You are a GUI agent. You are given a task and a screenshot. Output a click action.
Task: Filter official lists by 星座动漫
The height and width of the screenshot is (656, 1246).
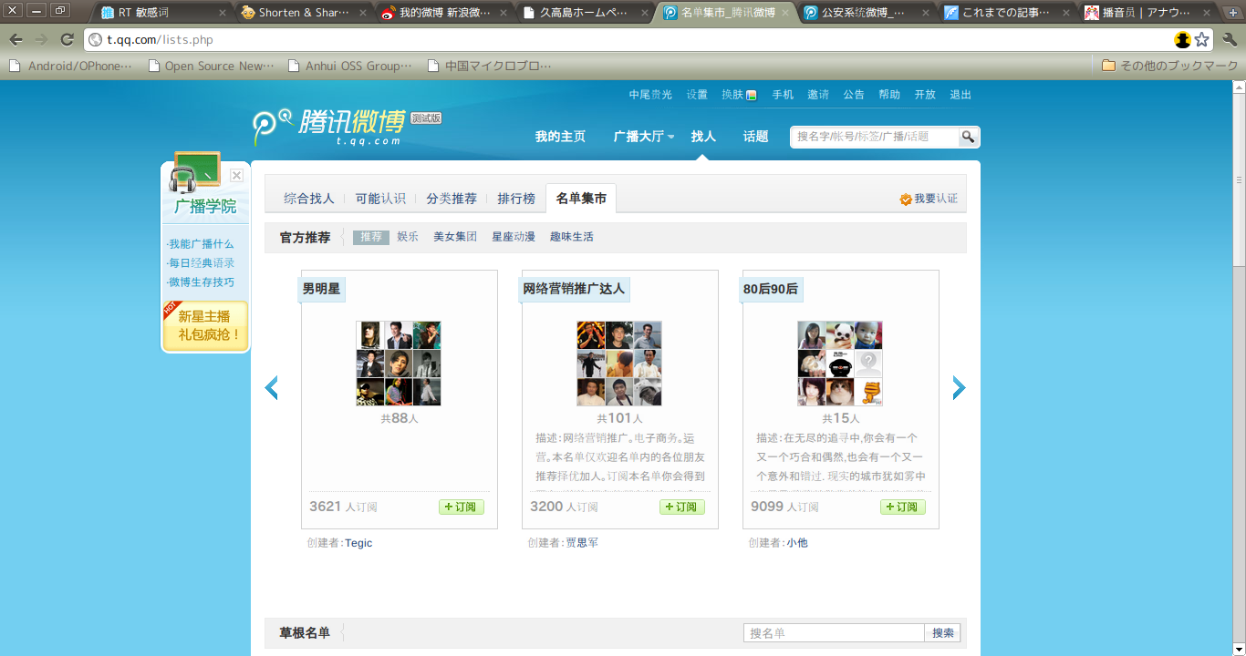(x=514, y=237)
